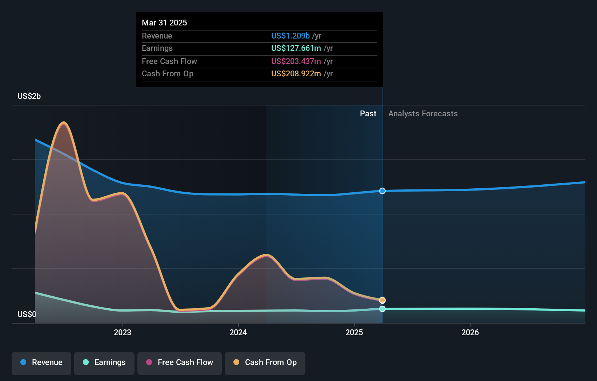Select the orange Cash From Op data point
The image size is (597, 381).
click(x=382, y=300)
